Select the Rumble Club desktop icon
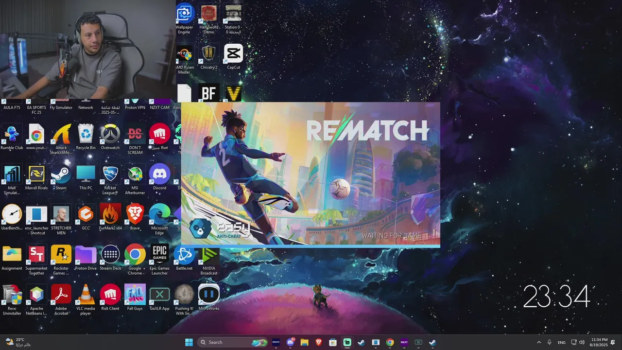622x350 pixels. click(x=12, y=137)
